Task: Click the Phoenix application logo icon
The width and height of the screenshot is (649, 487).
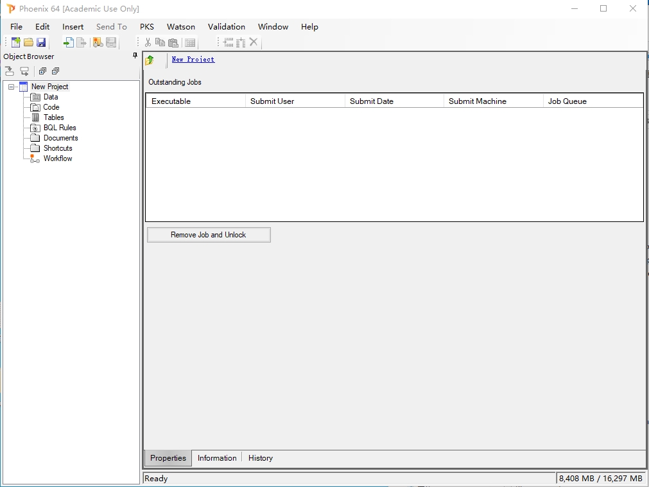Action: pos(11,9)
